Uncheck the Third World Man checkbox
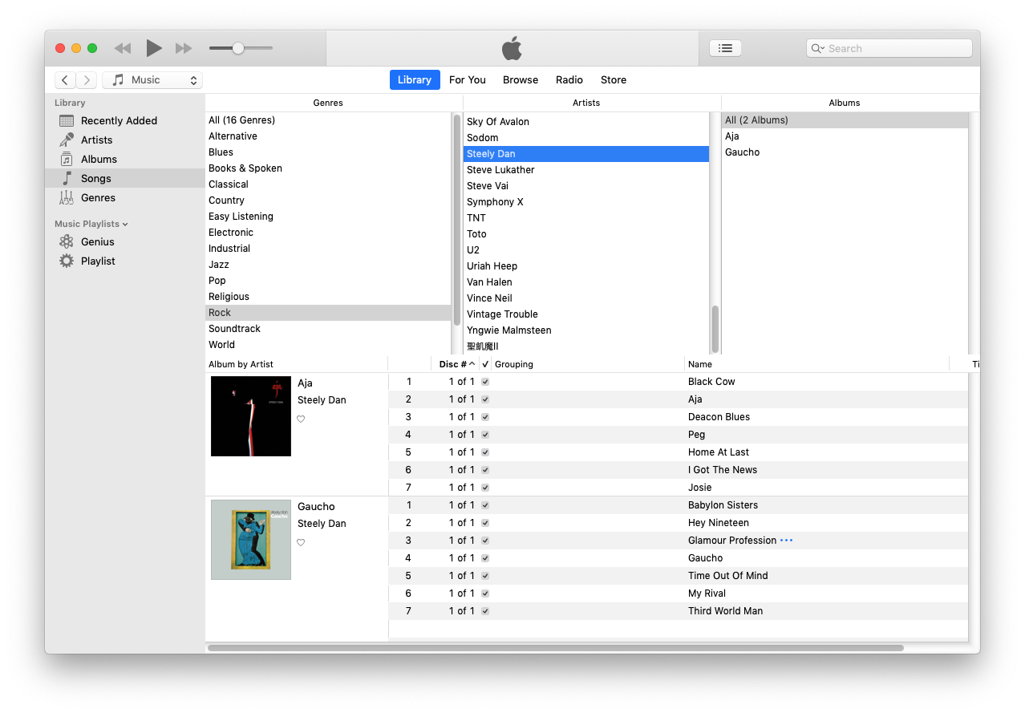Screen dimensions: 1025x713 pos(485,611)
